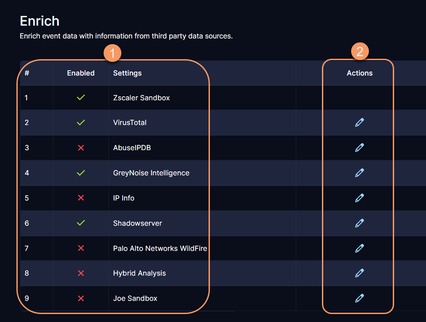Click the Actions column header
The width and height of the screenshot is (426, 322).
(360, 73)
